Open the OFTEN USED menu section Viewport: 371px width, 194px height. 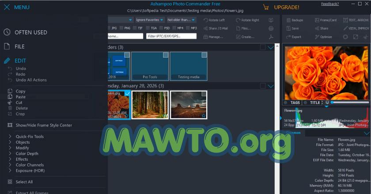tap(25, 32)
